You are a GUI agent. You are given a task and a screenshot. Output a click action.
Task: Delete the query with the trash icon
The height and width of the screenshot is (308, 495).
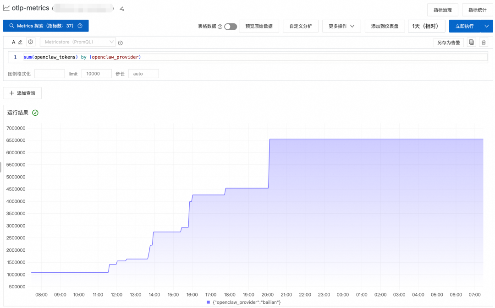(484, 42)
